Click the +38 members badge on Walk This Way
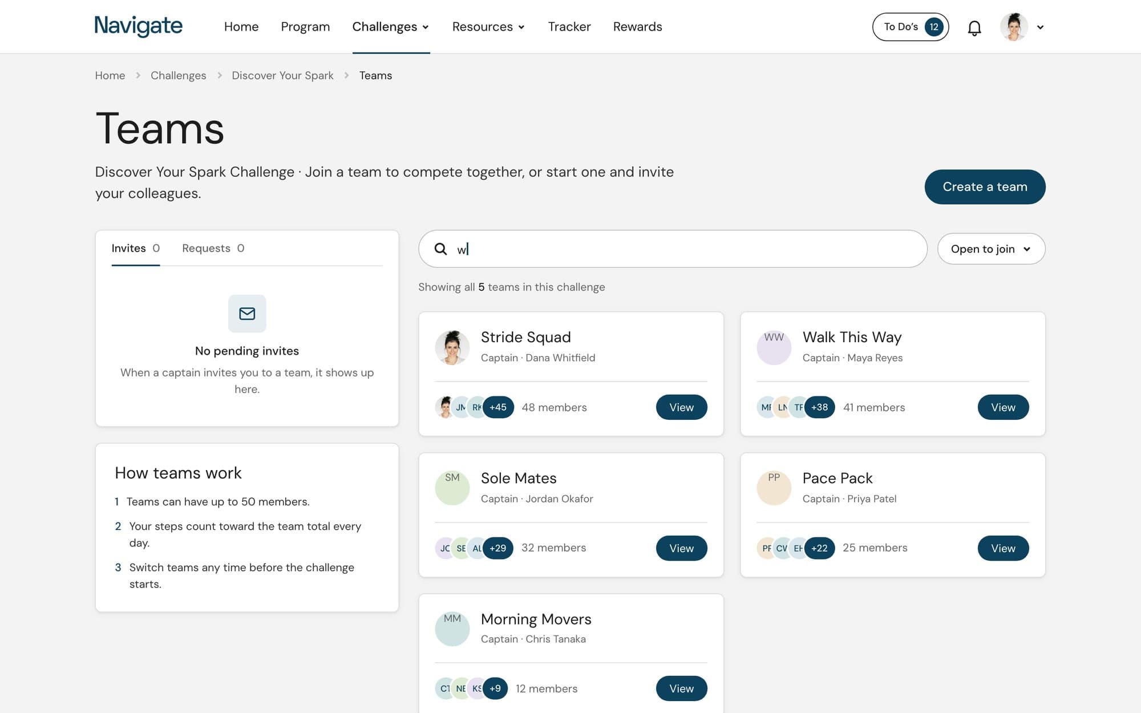 tap(820, 407)
